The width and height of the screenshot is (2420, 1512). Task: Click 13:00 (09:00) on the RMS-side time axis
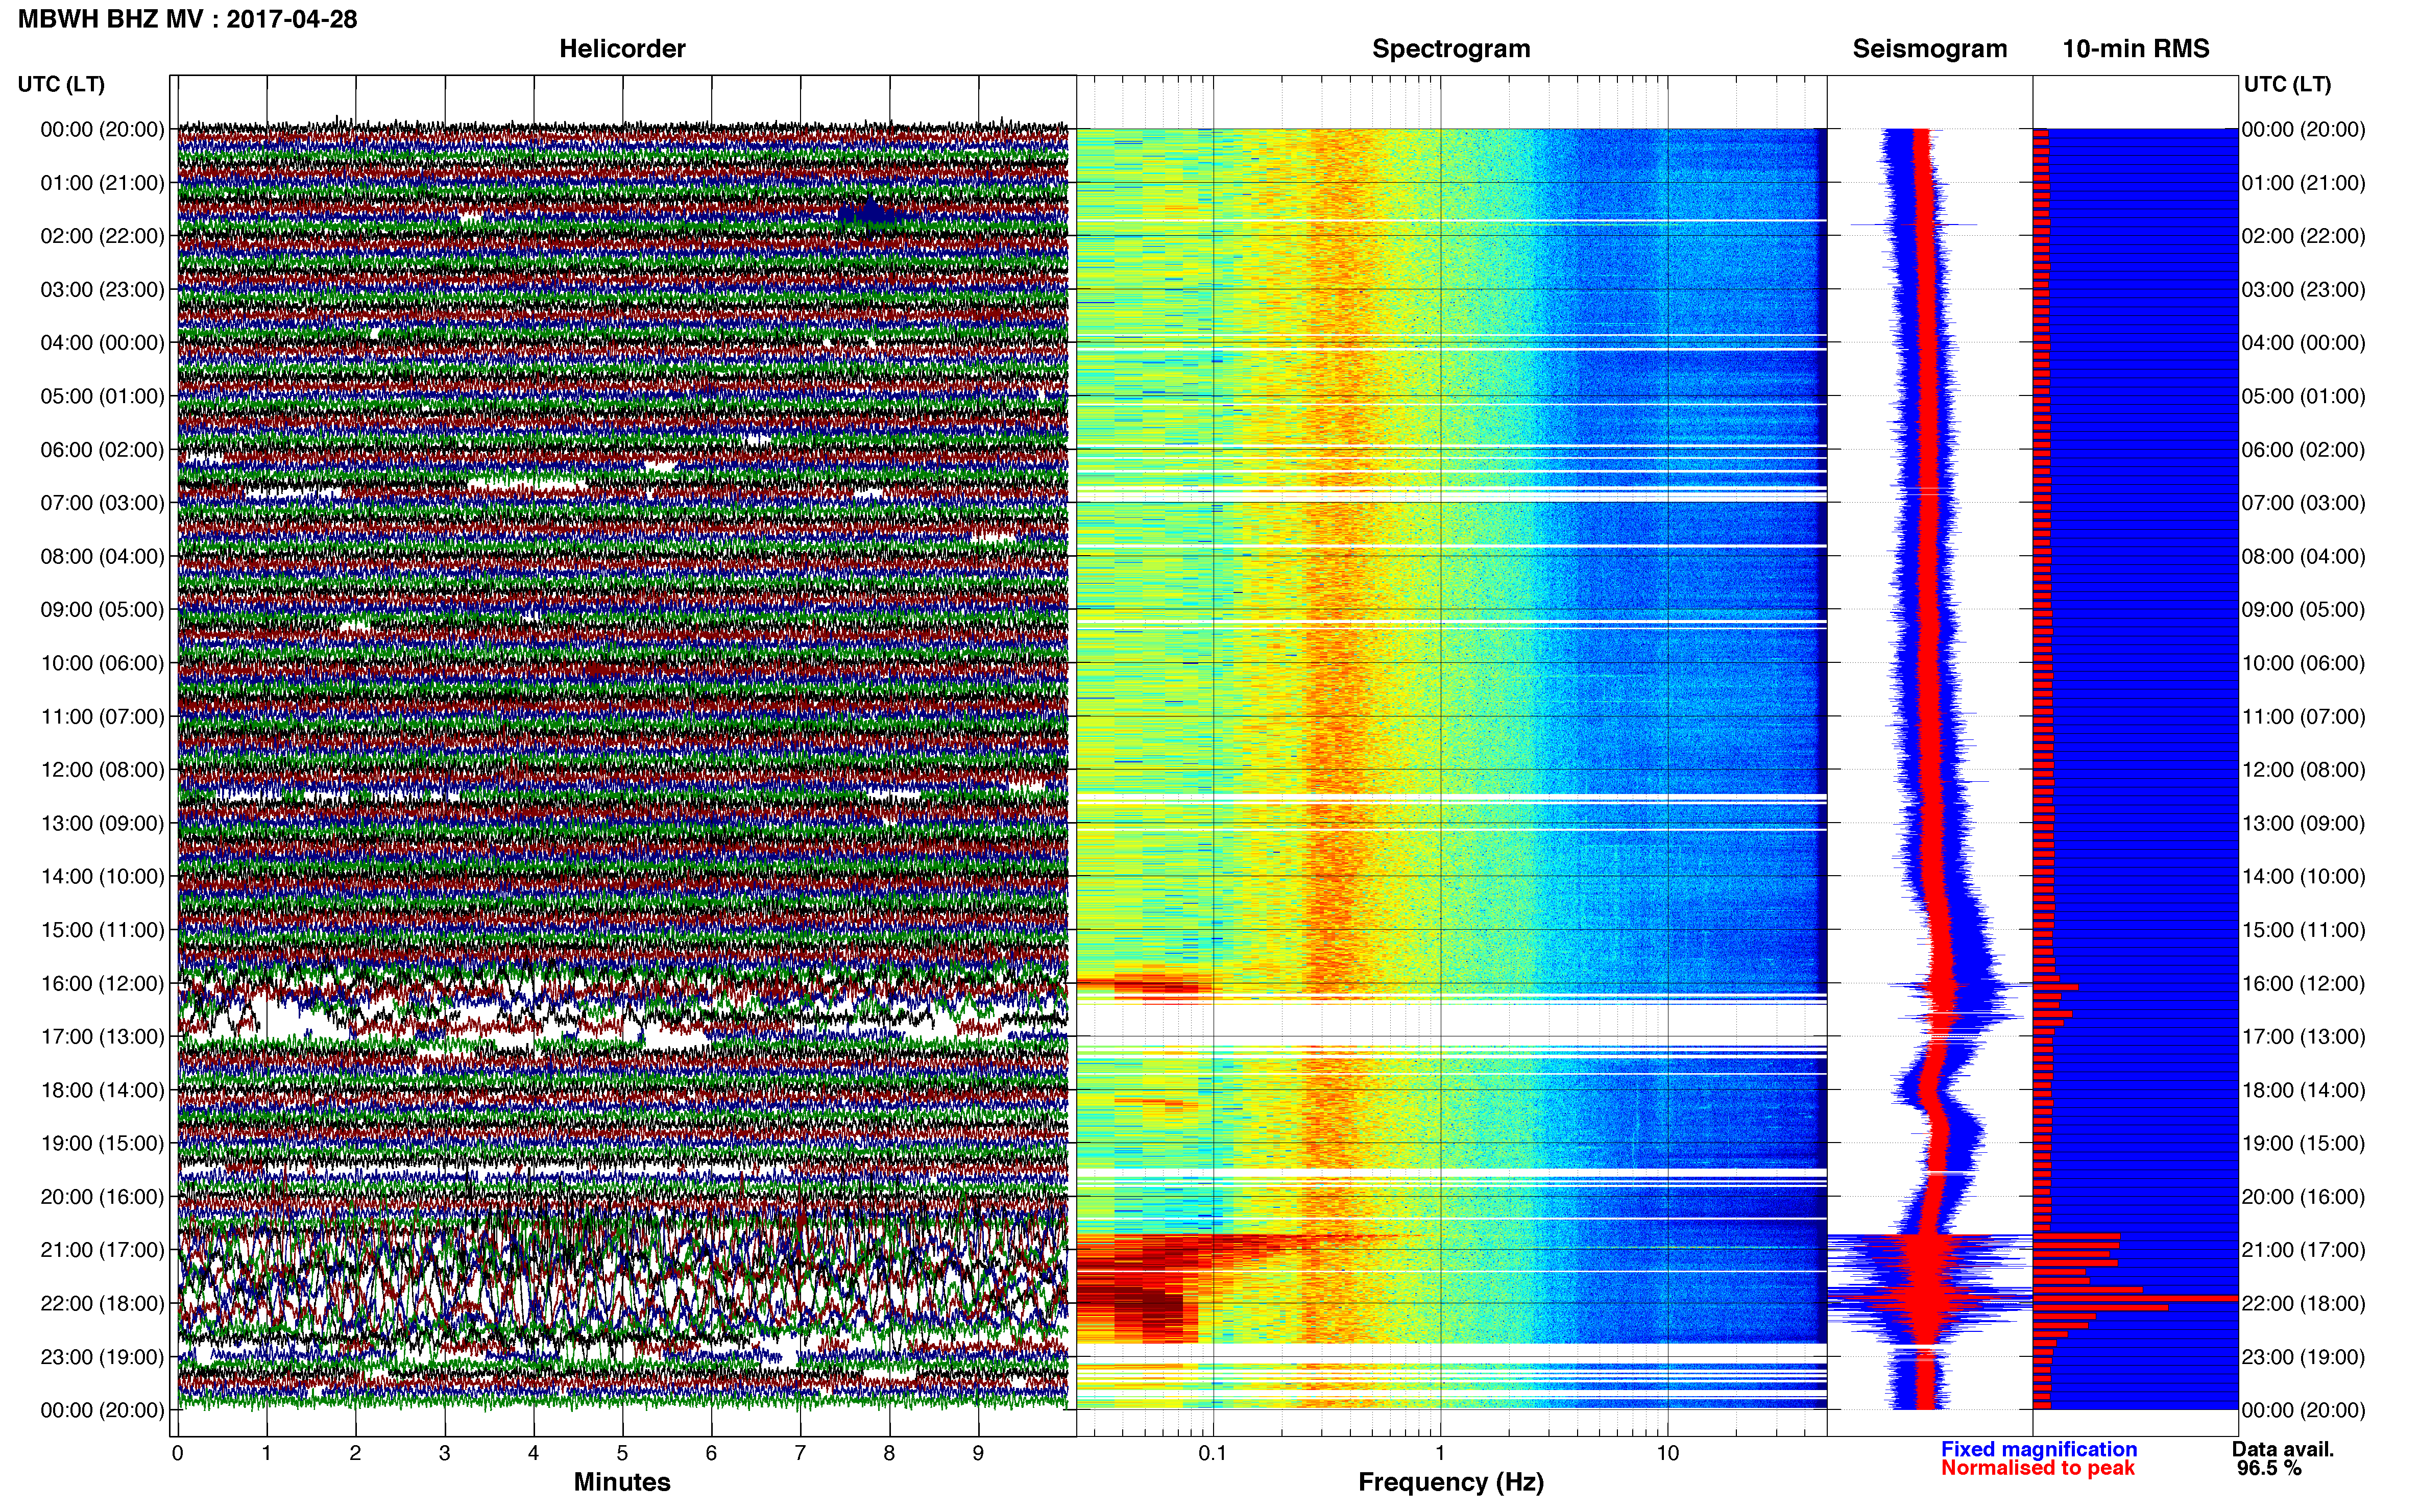[x=2304, y=823]
